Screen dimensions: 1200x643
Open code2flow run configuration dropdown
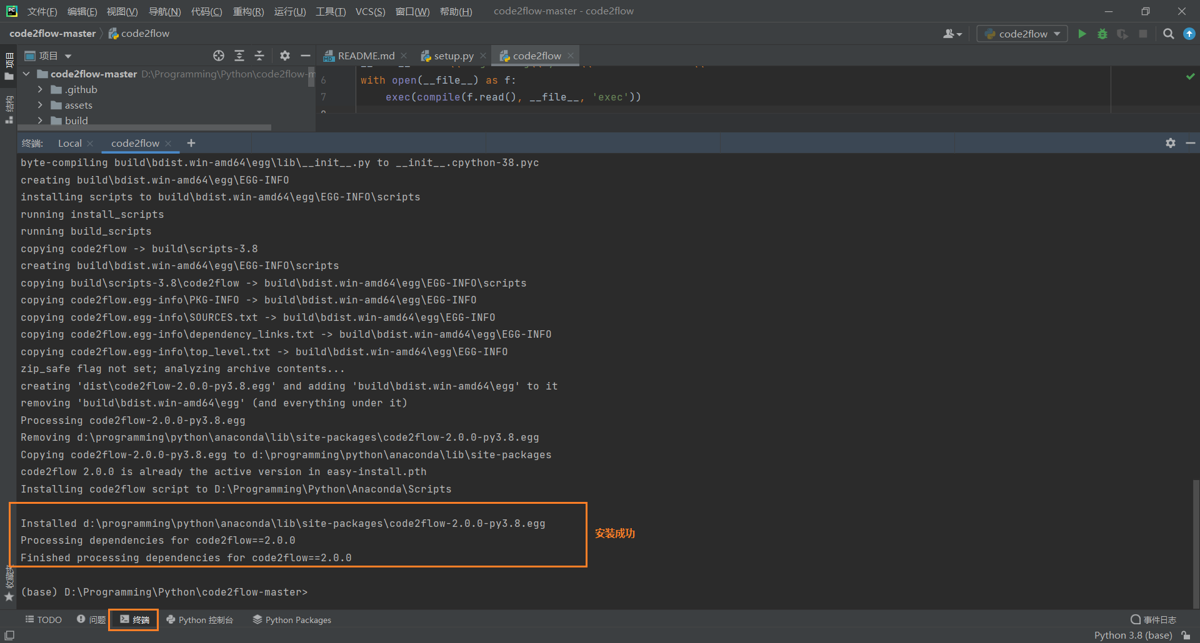[1022, 34]
